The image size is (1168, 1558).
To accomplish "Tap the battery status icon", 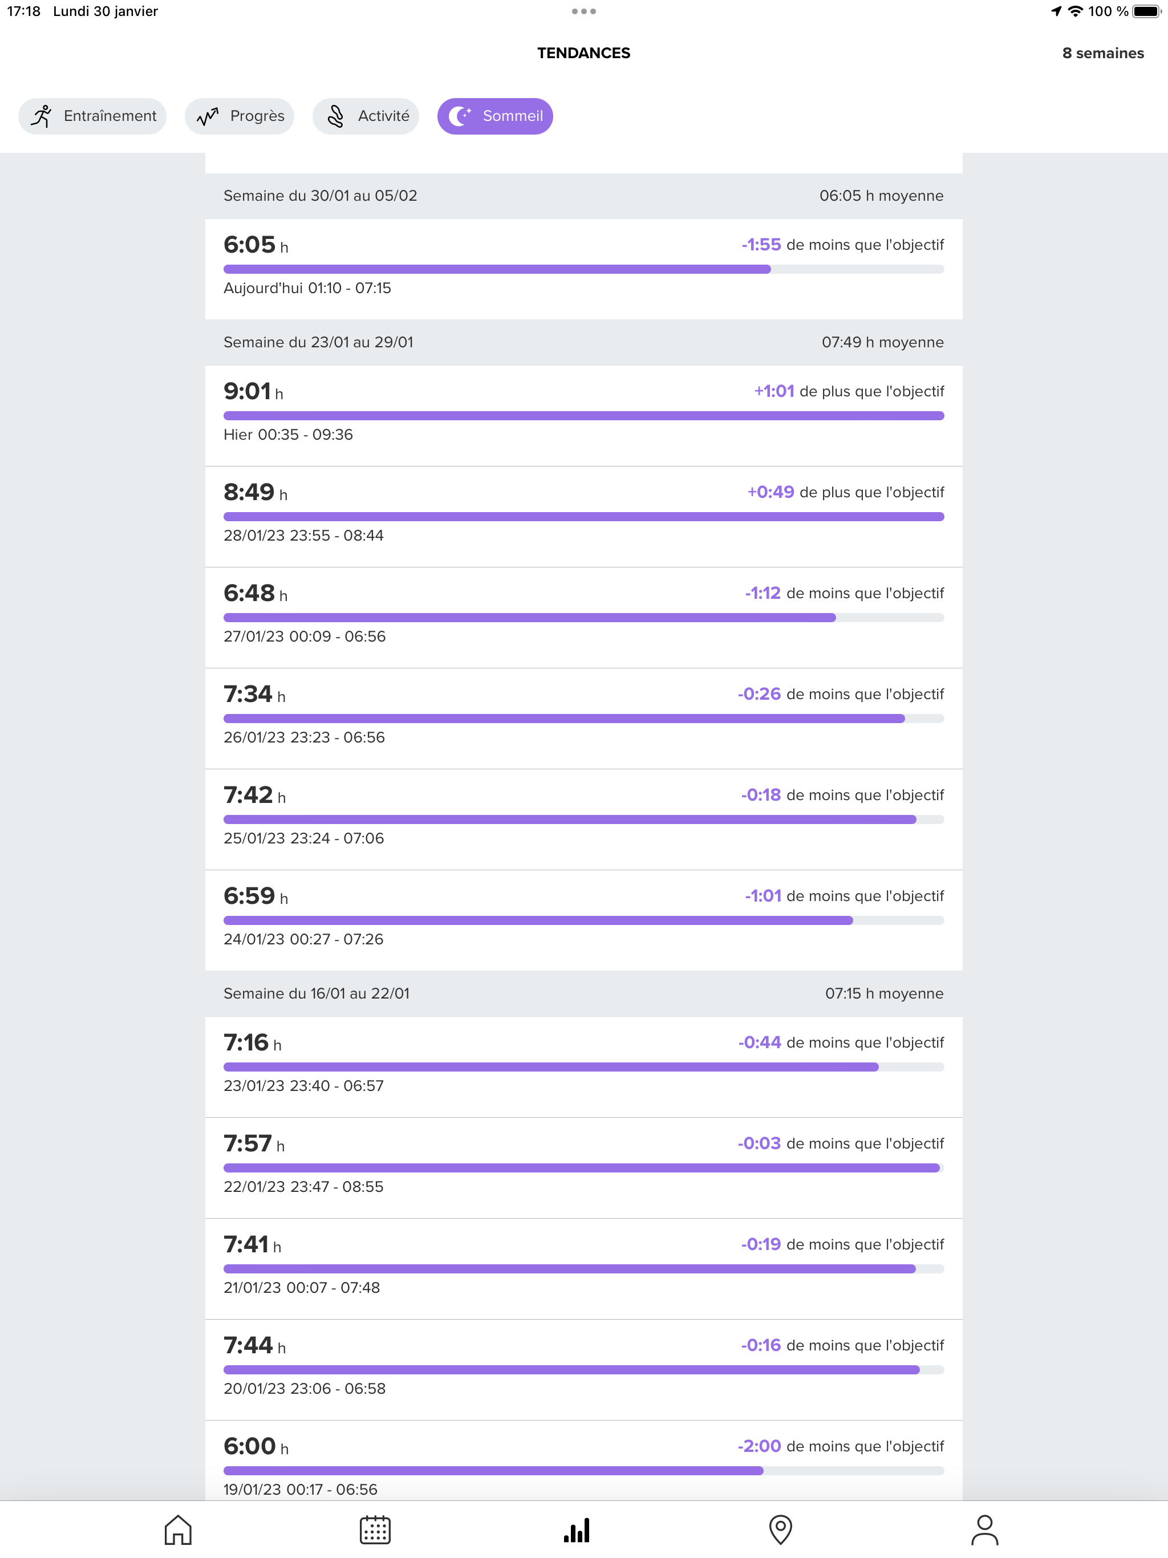I will click(x=1146, y=11).
